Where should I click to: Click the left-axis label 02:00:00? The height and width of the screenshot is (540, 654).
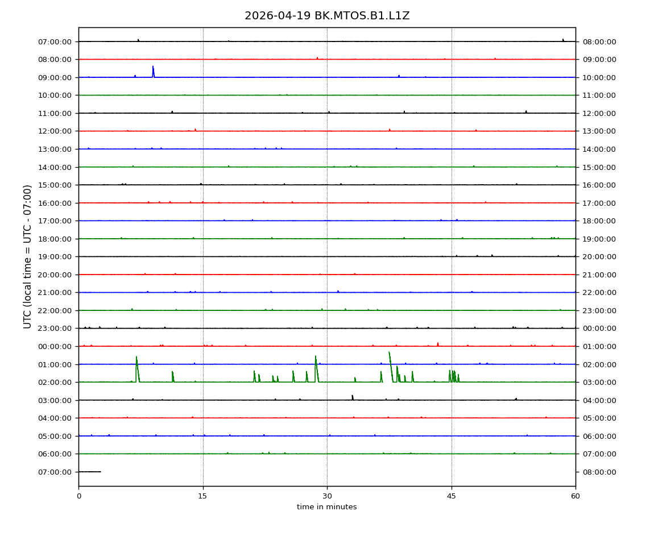[56, 382]
